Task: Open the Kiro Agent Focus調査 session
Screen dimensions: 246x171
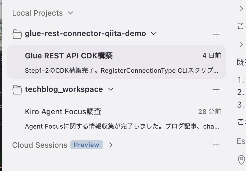Action: [x=117, y=119]
